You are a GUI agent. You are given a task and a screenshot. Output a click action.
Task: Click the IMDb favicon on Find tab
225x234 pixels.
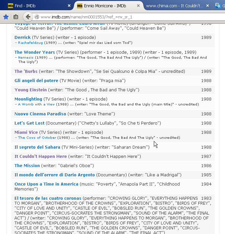point(11,6)
